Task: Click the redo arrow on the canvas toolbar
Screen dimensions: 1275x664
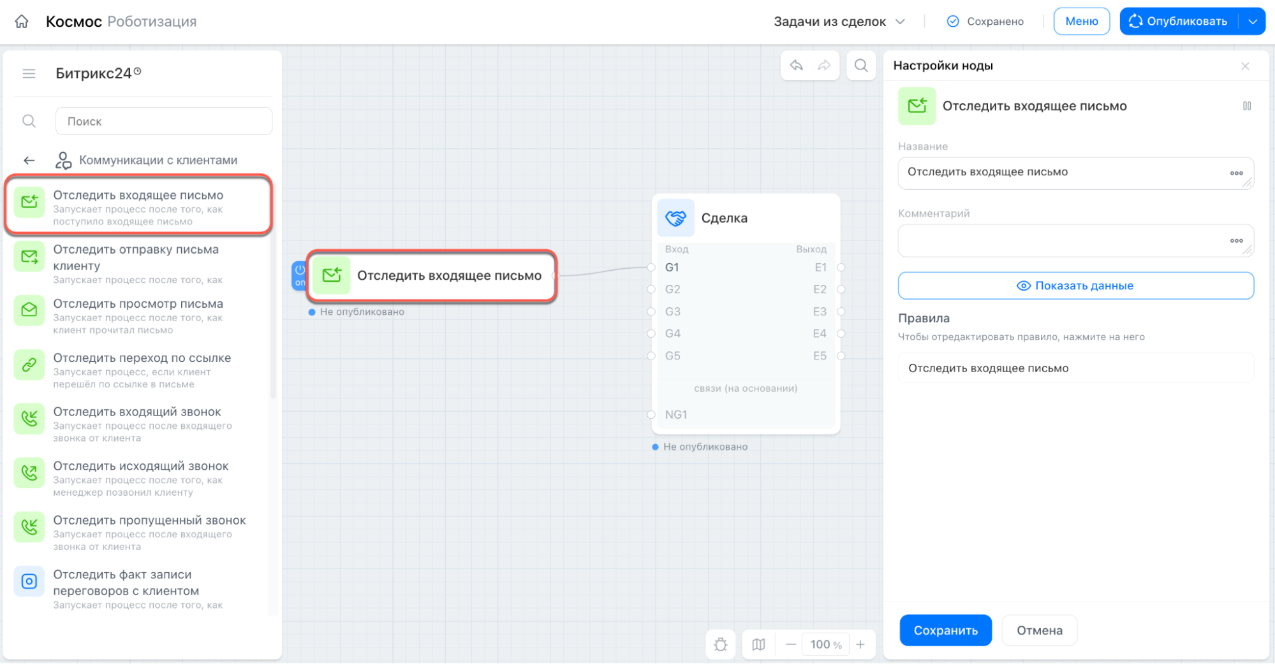Action: [824, 66]
